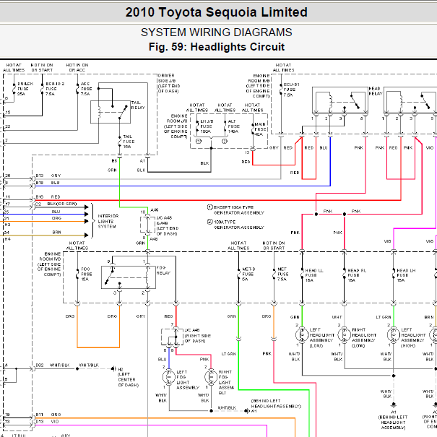Click the TAIL FUSE 15A label

(129, 142)
